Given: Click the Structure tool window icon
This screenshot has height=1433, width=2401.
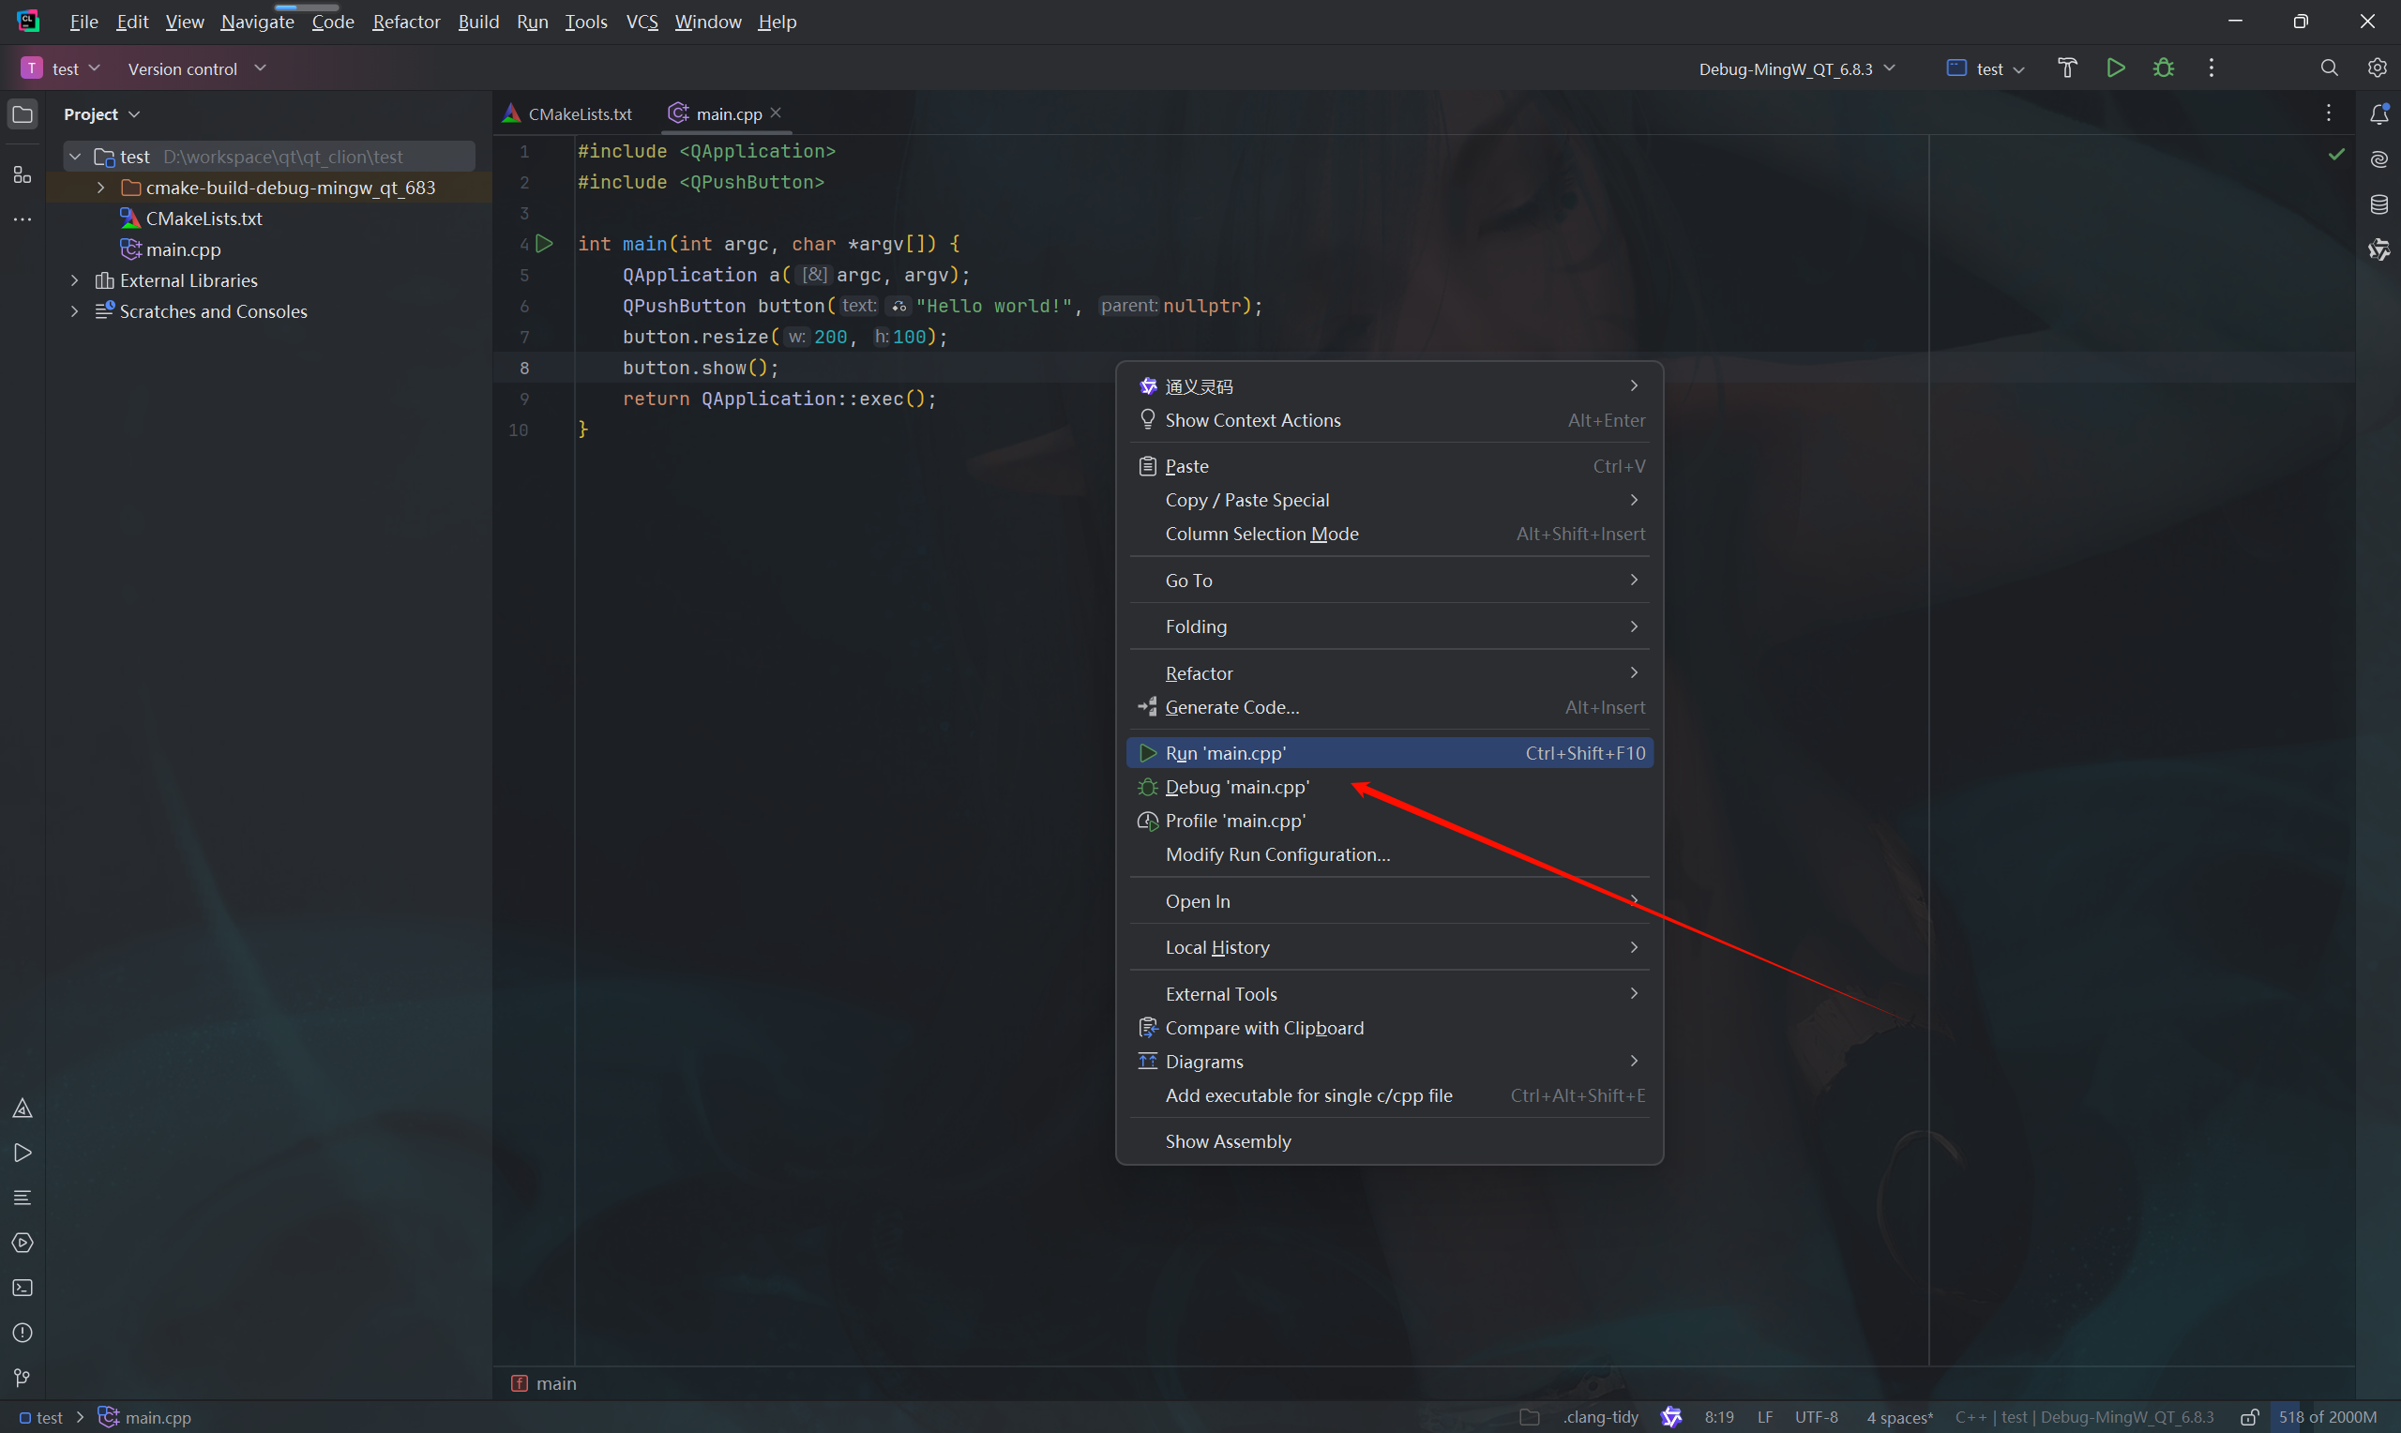Looking at the screenshot, I should pyautogui.click(x=23, y=174).
